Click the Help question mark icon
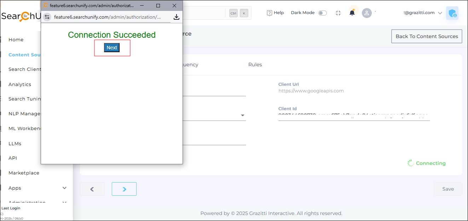 click(270, 13)
